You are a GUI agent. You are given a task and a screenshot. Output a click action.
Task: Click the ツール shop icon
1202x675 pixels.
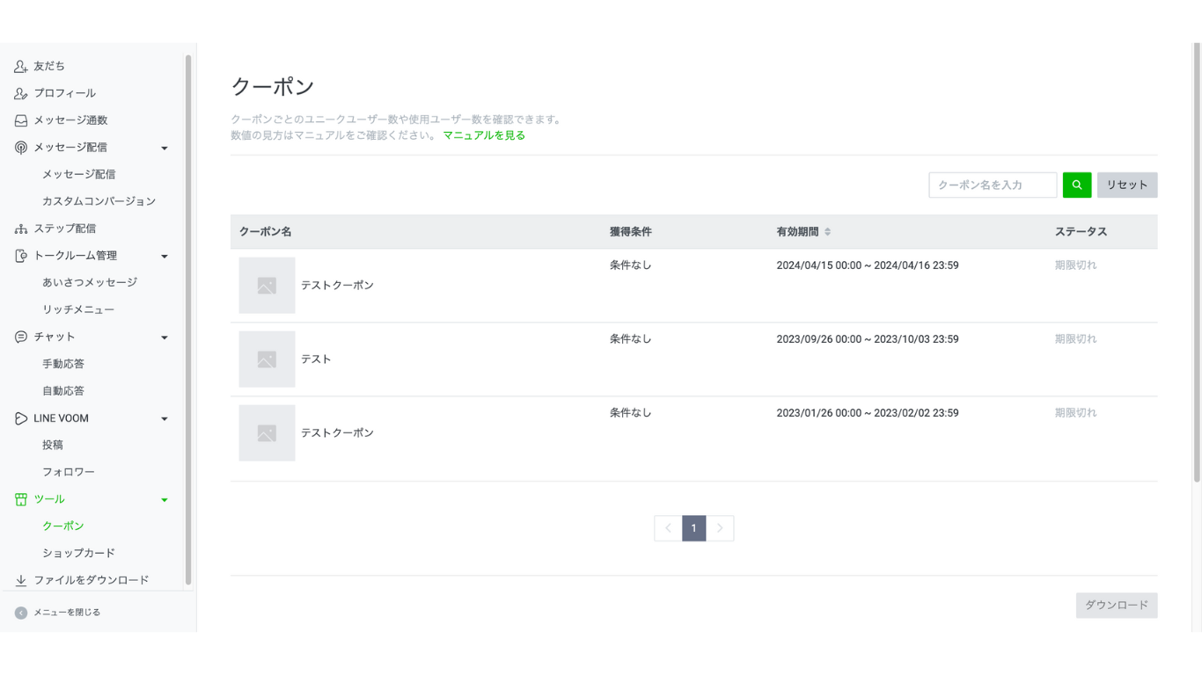21,499
